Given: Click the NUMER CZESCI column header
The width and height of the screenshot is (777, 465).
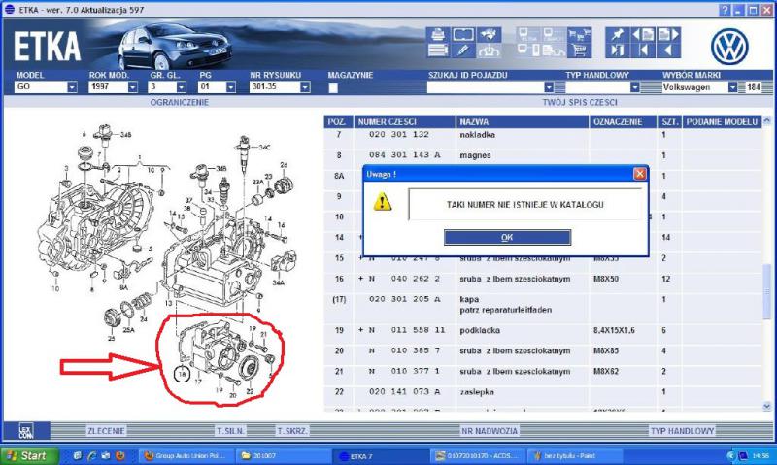Looking at the screenshot, I should point(405,121).
